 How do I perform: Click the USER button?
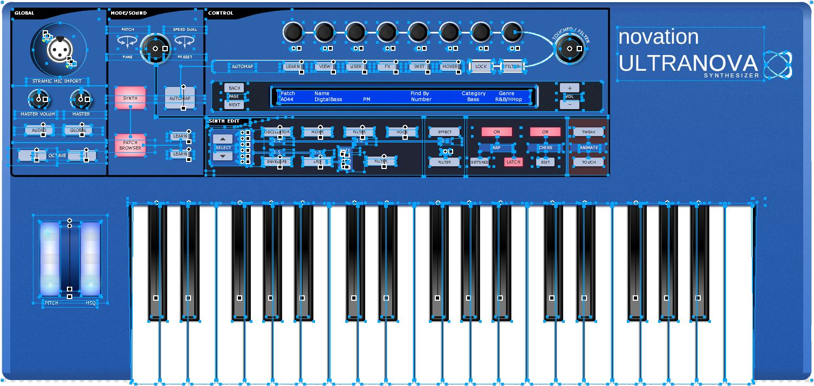355,66
